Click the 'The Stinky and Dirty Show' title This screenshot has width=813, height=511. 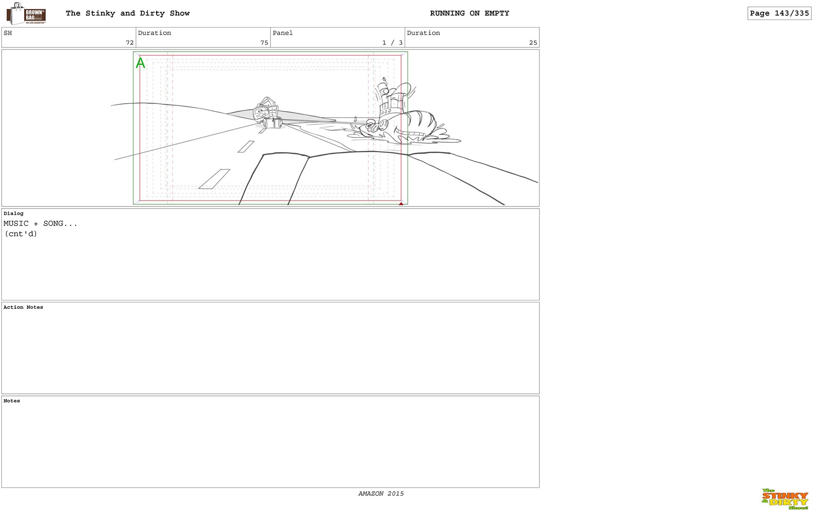[x=127, y=13]
